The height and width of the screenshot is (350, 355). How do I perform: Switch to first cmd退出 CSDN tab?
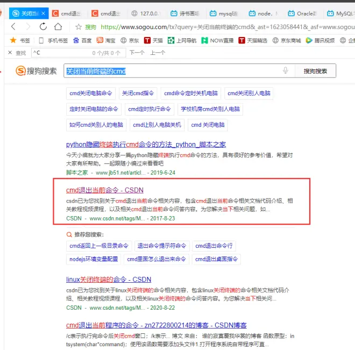click(x=67, y=13)
